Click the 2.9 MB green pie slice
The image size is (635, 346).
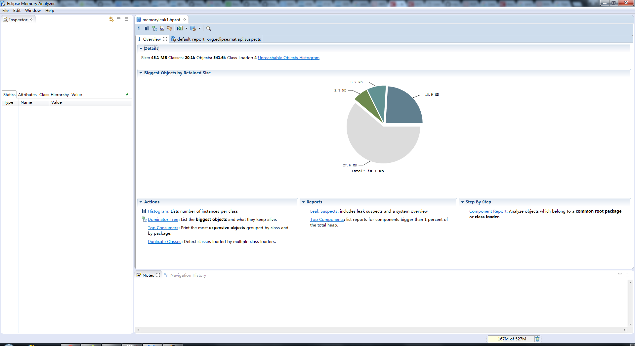[x=367, y=104]
